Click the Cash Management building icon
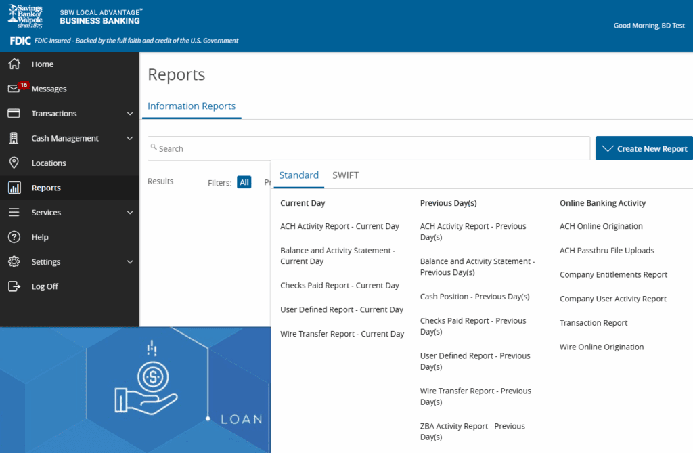This screenshot has width=693, height=453. pos(14,138)
